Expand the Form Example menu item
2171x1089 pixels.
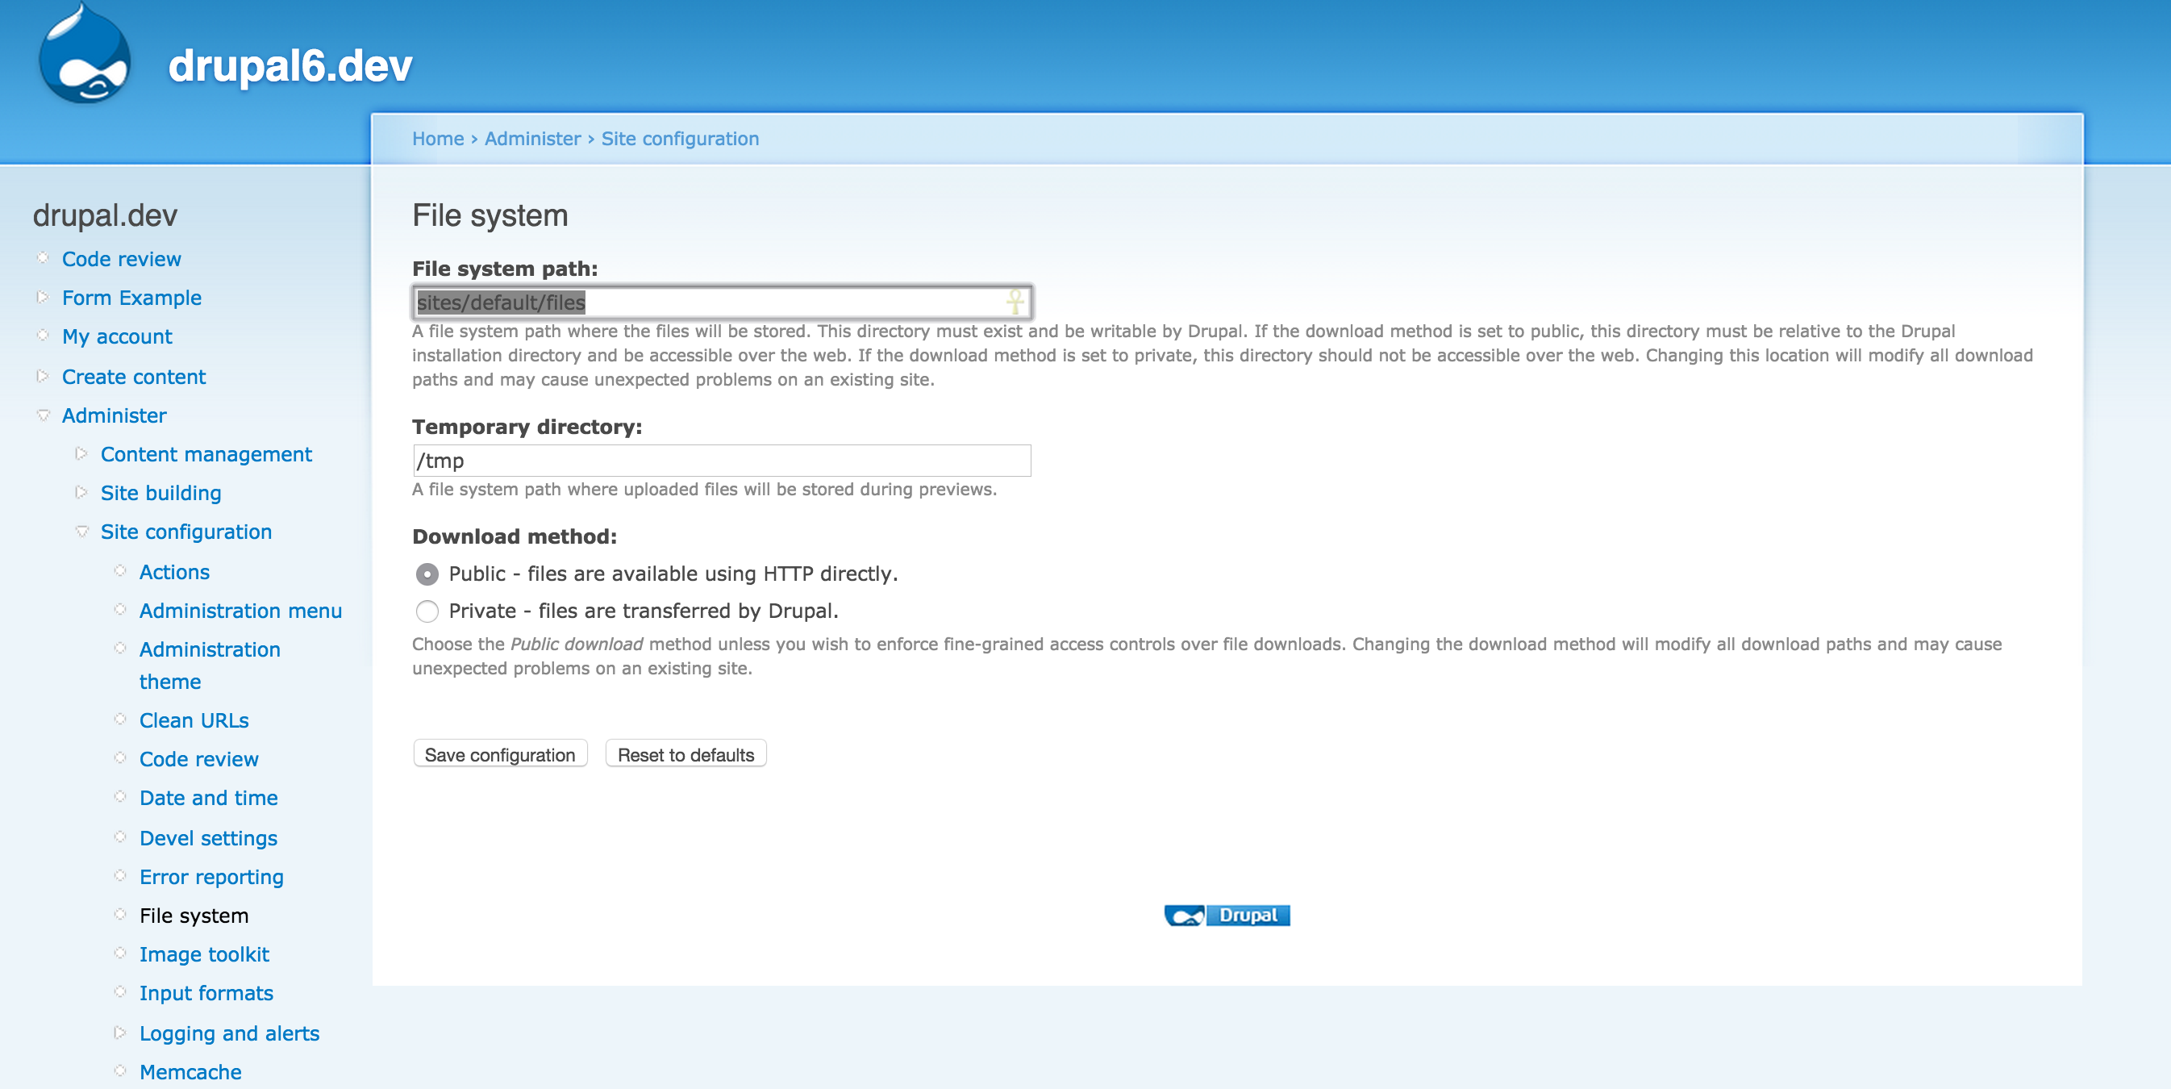42,297
